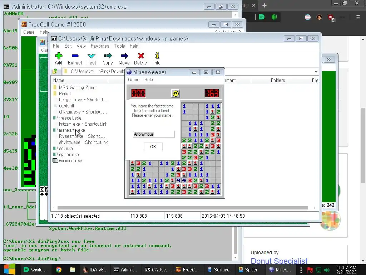The height and width of the screenshot is (275, 366).
Task: Click the Minesweeper smiley face button
Action: (x=175, y=93)
